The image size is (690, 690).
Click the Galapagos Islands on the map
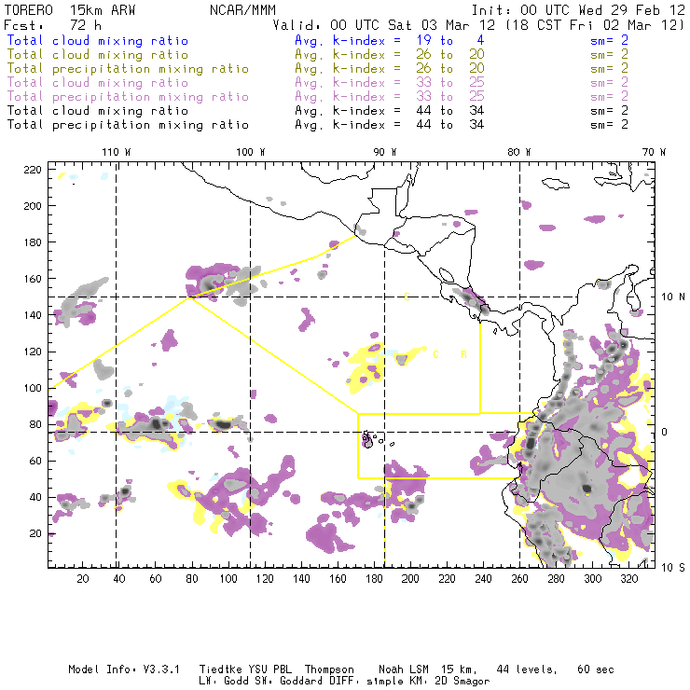click(x=368, y=438)
